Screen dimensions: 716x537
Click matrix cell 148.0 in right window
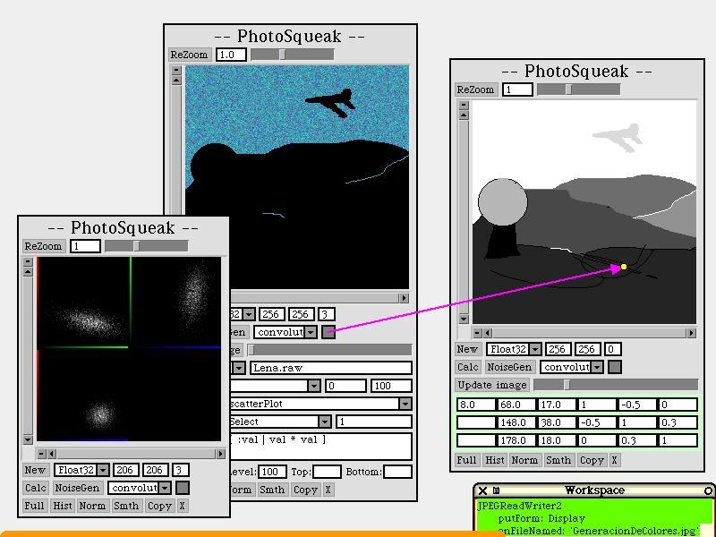pos(516,422)
